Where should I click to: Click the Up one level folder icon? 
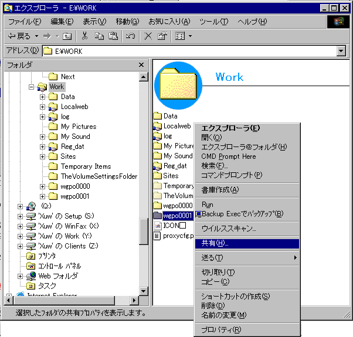67,36
